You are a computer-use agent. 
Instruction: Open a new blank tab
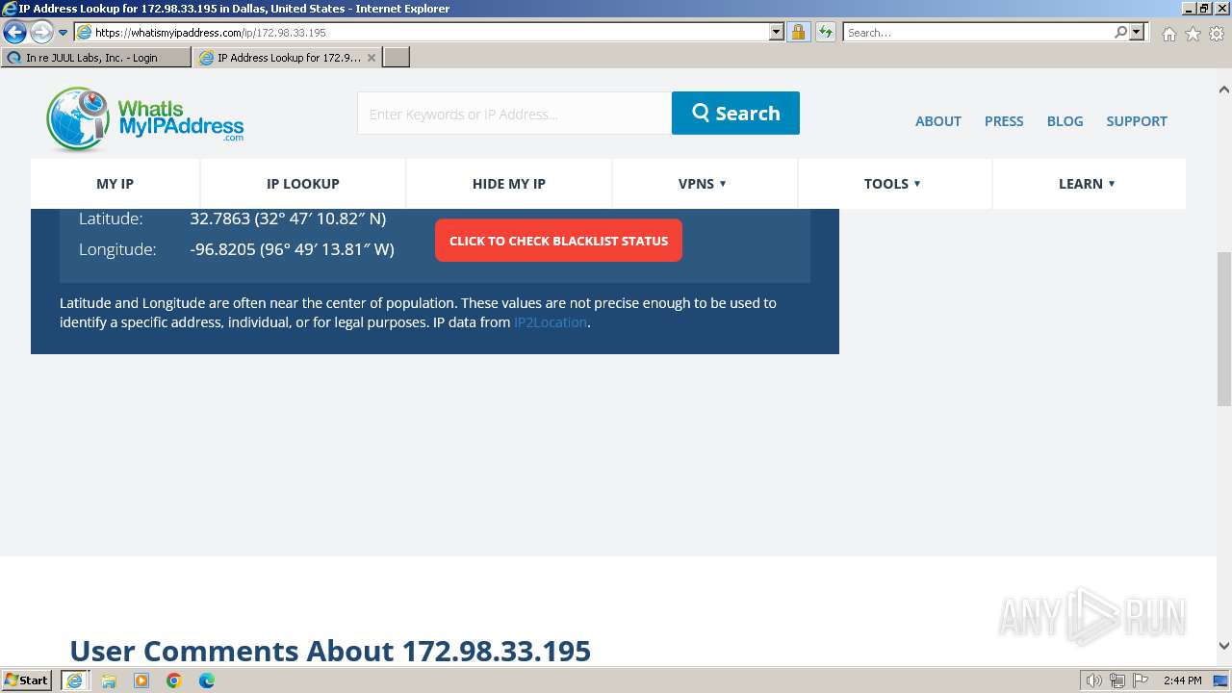click(x=397, y=58)
